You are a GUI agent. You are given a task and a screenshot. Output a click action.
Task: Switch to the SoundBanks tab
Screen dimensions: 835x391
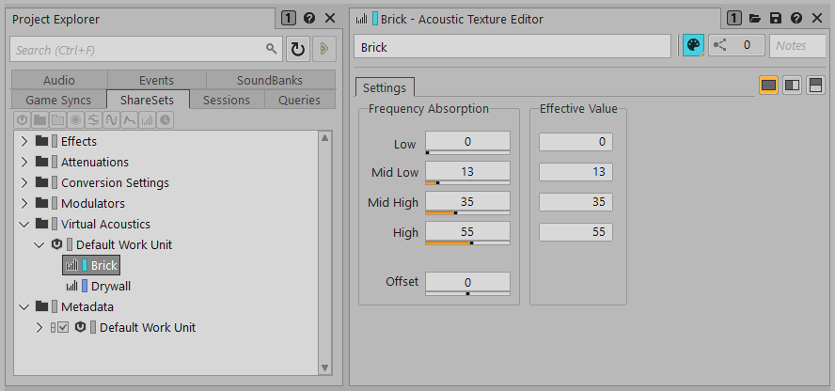pos(270,81)
